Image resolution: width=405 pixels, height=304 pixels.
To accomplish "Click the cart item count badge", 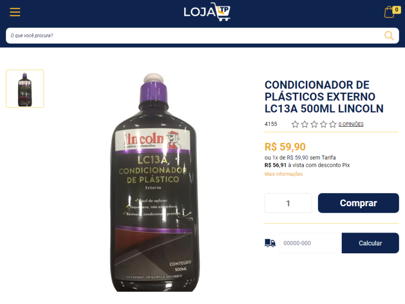I will click(396, 10).
